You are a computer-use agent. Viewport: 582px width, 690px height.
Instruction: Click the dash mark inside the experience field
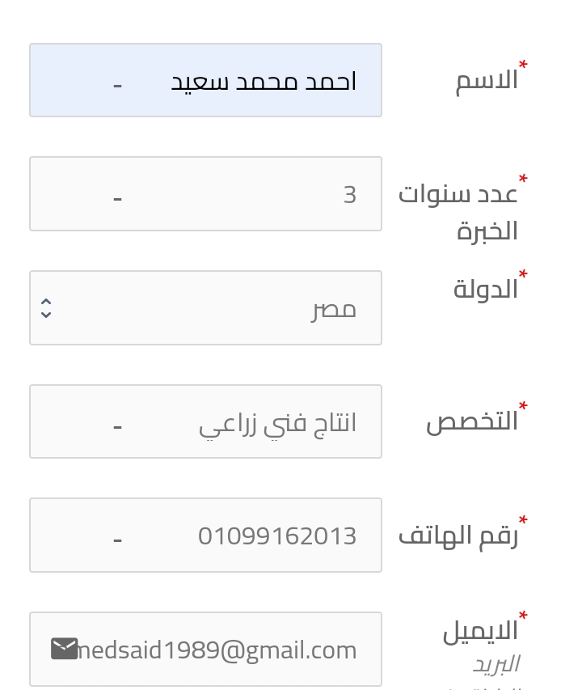click(x=117, y=199)
